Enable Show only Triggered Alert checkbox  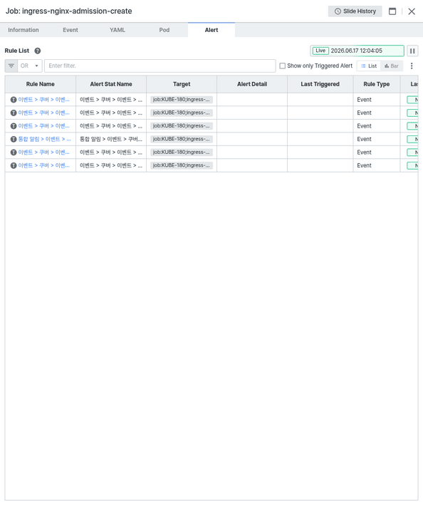(283, 66)
